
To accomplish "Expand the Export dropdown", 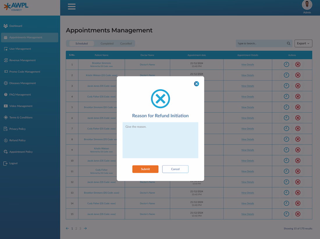I will [x=303, y=43].
